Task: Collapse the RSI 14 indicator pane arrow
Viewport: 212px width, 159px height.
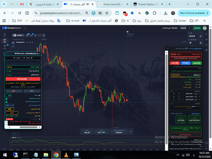Action: (x=11, y=138)
